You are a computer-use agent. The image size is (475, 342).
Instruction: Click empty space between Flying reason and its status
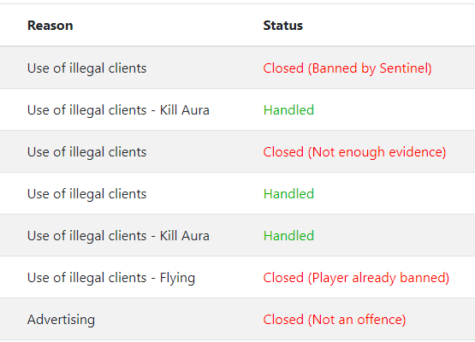pyautogui.click(x=229, y=278)
